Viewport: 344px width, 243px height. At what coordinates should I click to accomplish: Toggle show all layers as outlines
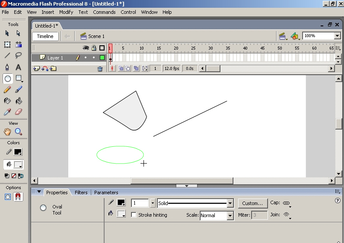(102, 48)
